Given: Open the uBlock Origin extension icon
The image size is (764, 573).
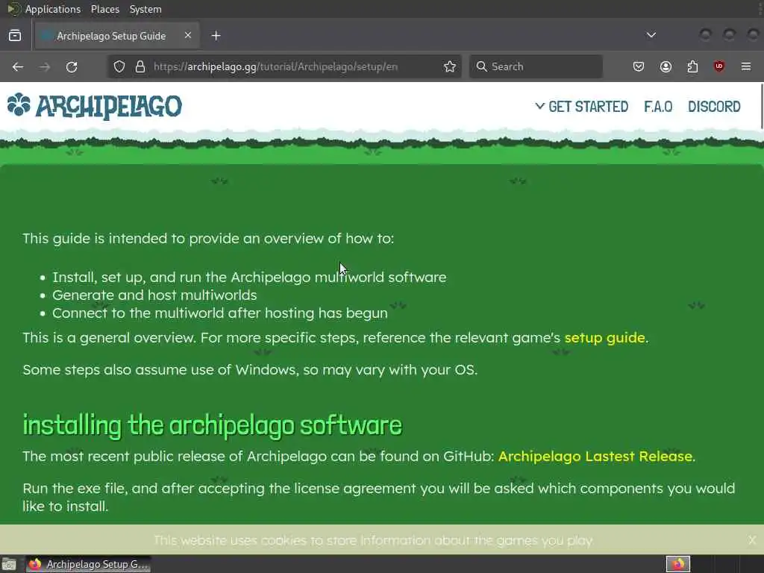Looking at the screenshot, I should (x=719, y=66).
